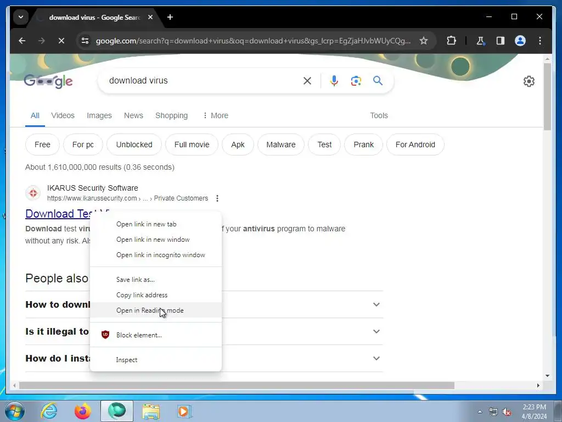This screenshot has width=562, height=422.
Task: Filter with the Unblocked chip
Action: tap(134, 145)
